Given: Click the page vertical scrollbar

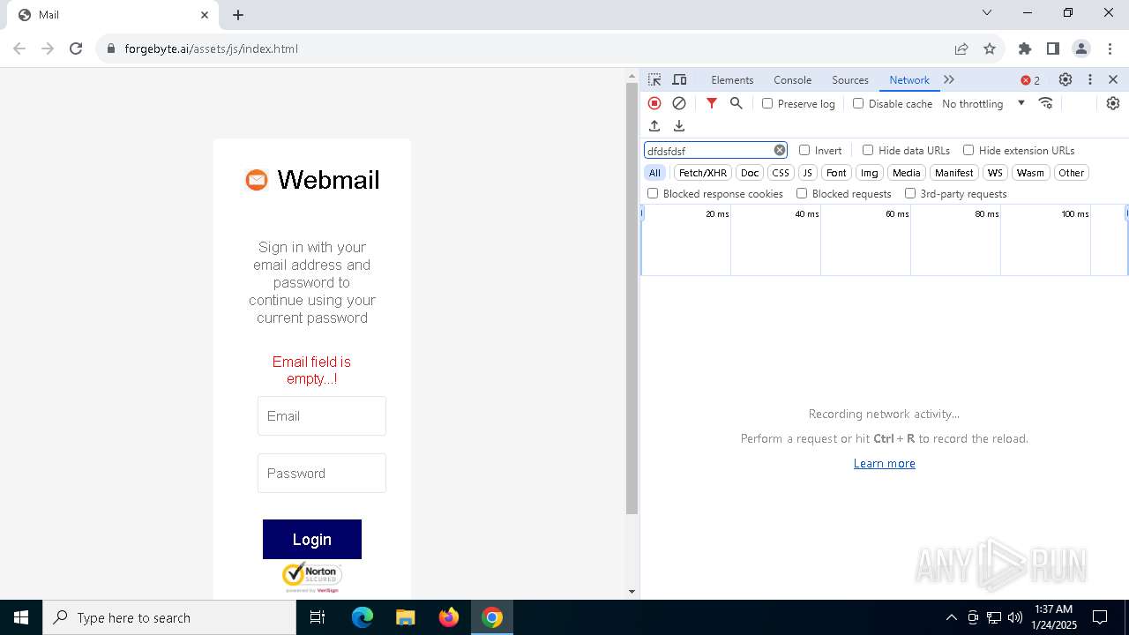Looking at the screenshot, I should pos(632,300).
